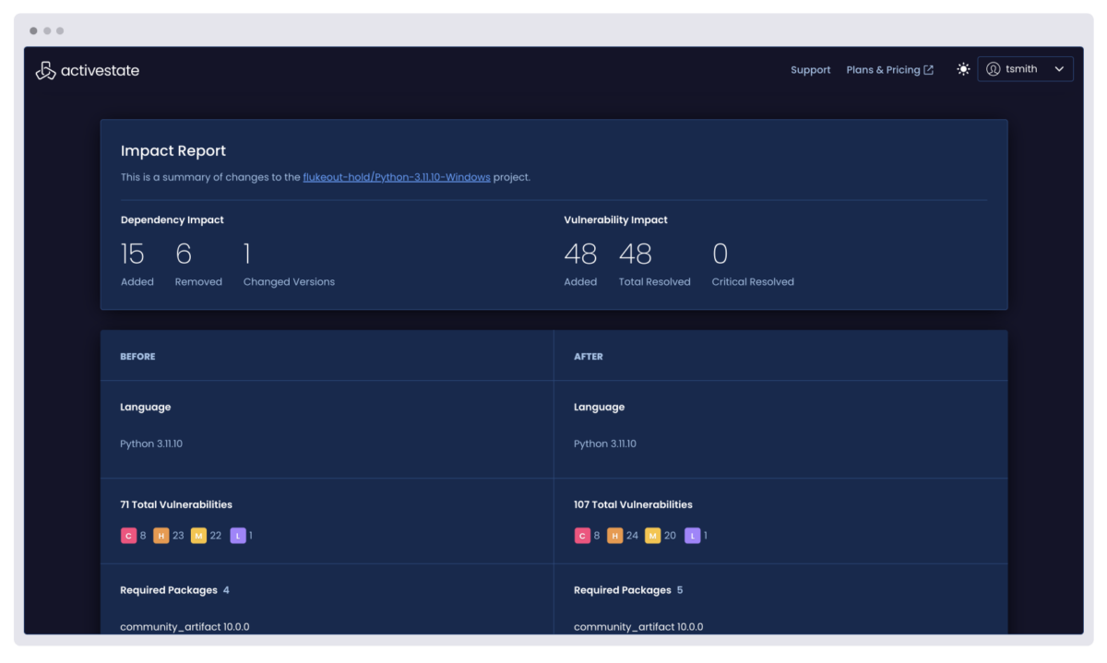Open the Plans & Pricing link
This screenshot has height=663, width=1107.
pyautogui.click(x=883, y=70)
